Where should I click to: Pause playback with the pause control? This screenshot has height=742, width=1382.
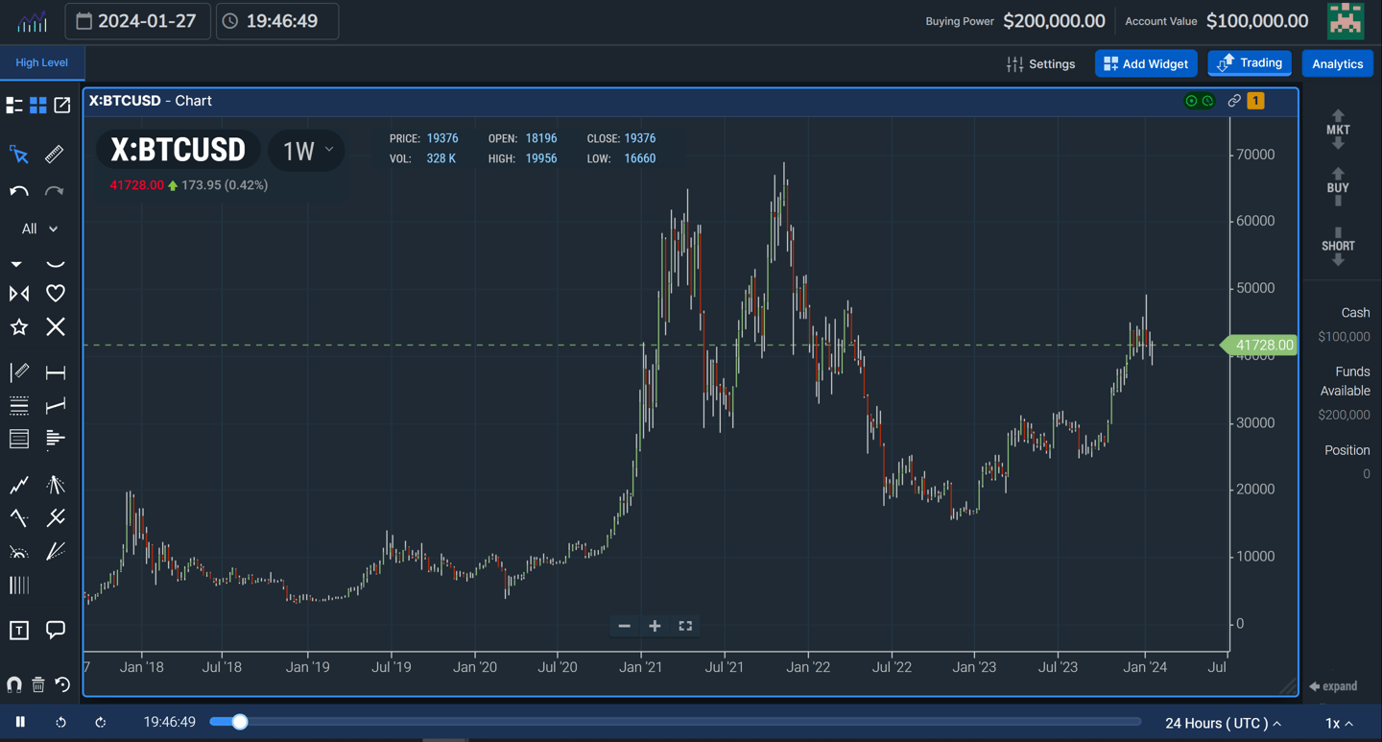[20, 722]
